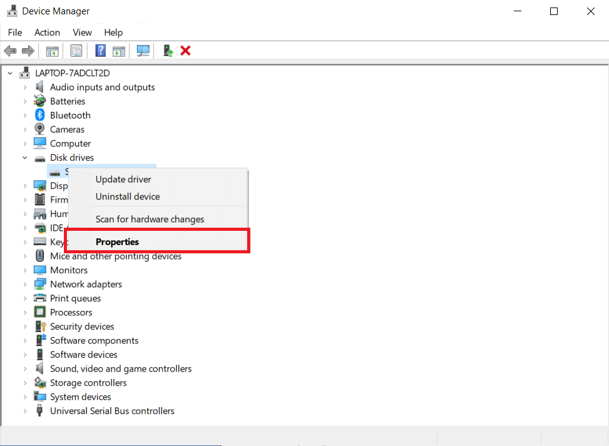
Task: Open Properties from the toolbar
Action: [x=76, y=51]
